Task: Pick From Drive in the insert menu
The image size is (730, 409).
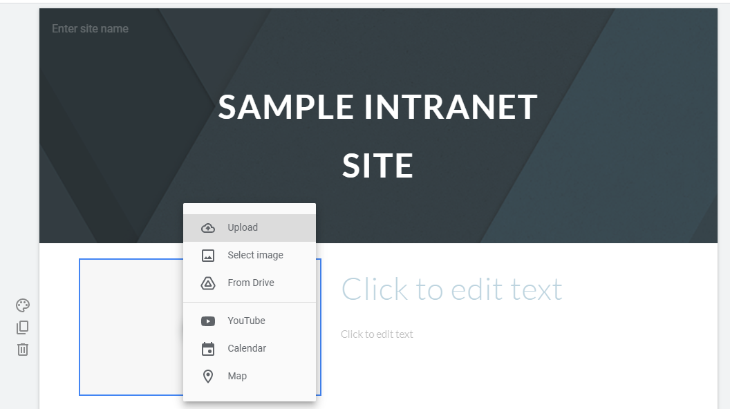Action: tap(251, 283)
